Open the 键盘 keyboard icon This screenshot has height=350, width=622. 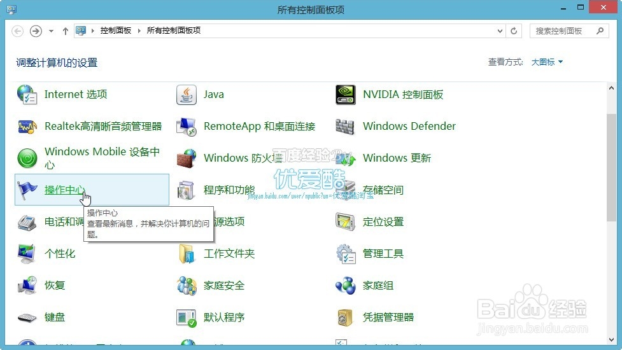coord(27,318)
